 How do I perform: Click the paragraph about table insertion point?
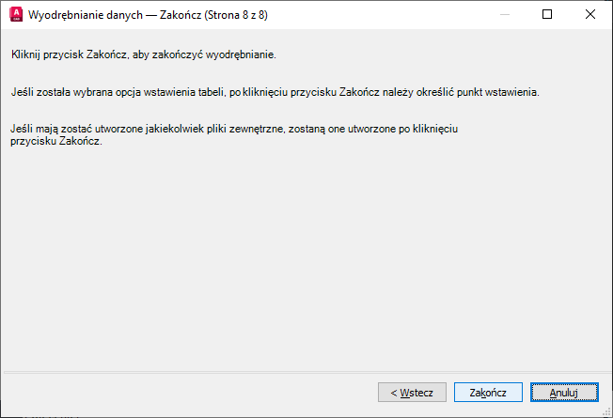click(275, 94)
